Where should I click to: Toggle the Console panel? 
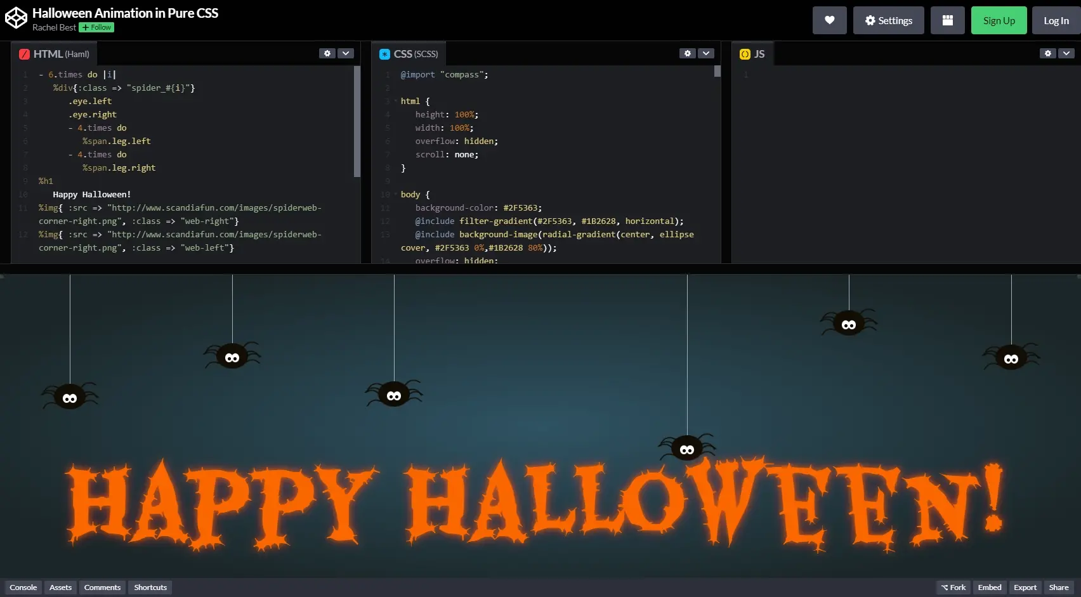tap(23, 587)
